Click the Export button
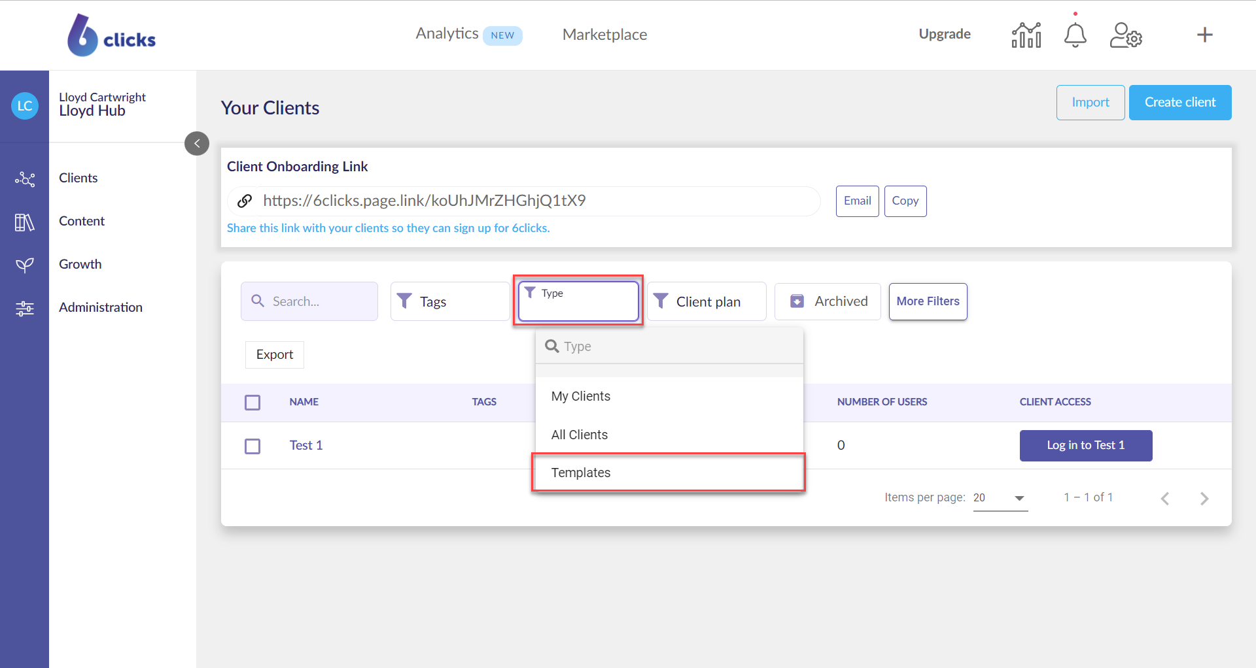 click(x=275, y=354)
